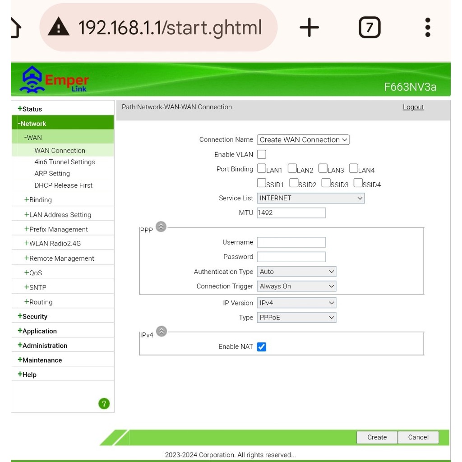Screen dimensions: 462x462
Task: Click into the PPP Username field
Action: [291, 242]
